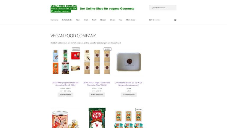Screen dimensions: 227x128
Task: Go to the Startseite link
Action: click(54, 20)
